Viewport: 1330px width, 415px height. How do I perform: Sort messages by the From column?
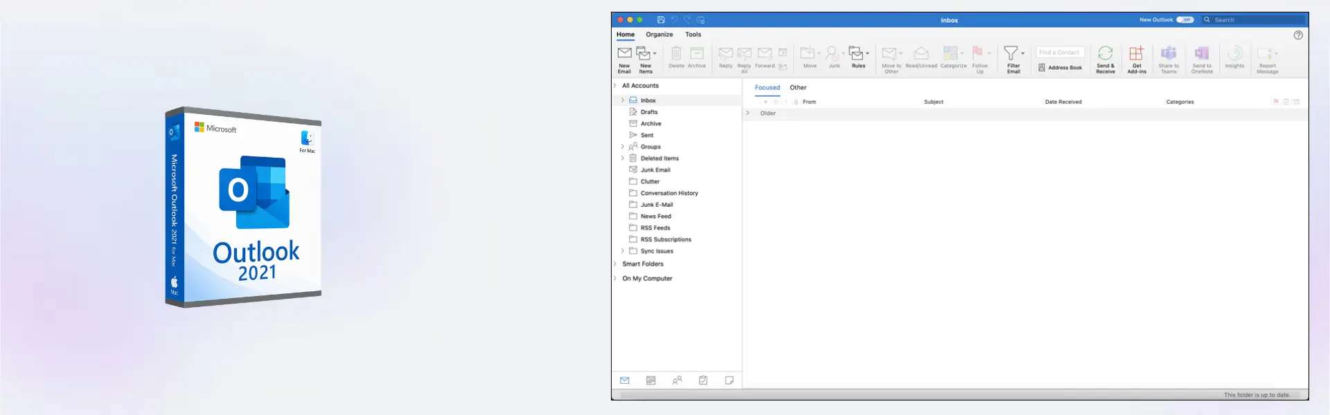click(x=809, y=102)
